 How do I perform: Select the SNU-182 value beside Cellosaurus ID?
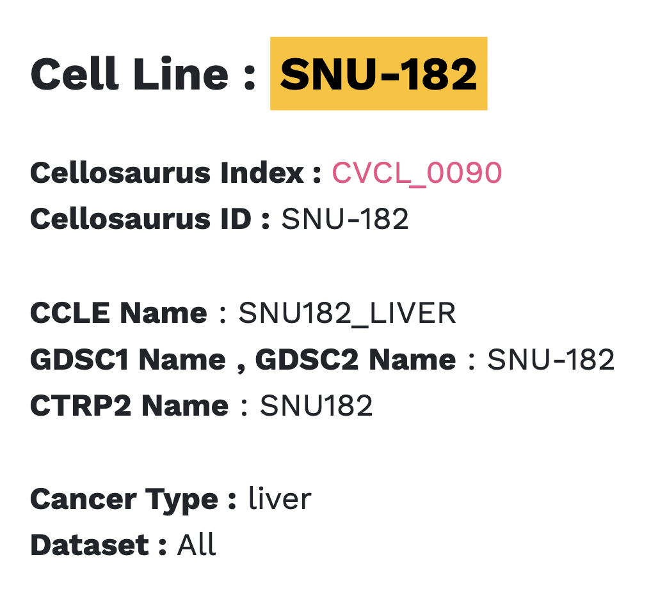click(x=345, y=219)
